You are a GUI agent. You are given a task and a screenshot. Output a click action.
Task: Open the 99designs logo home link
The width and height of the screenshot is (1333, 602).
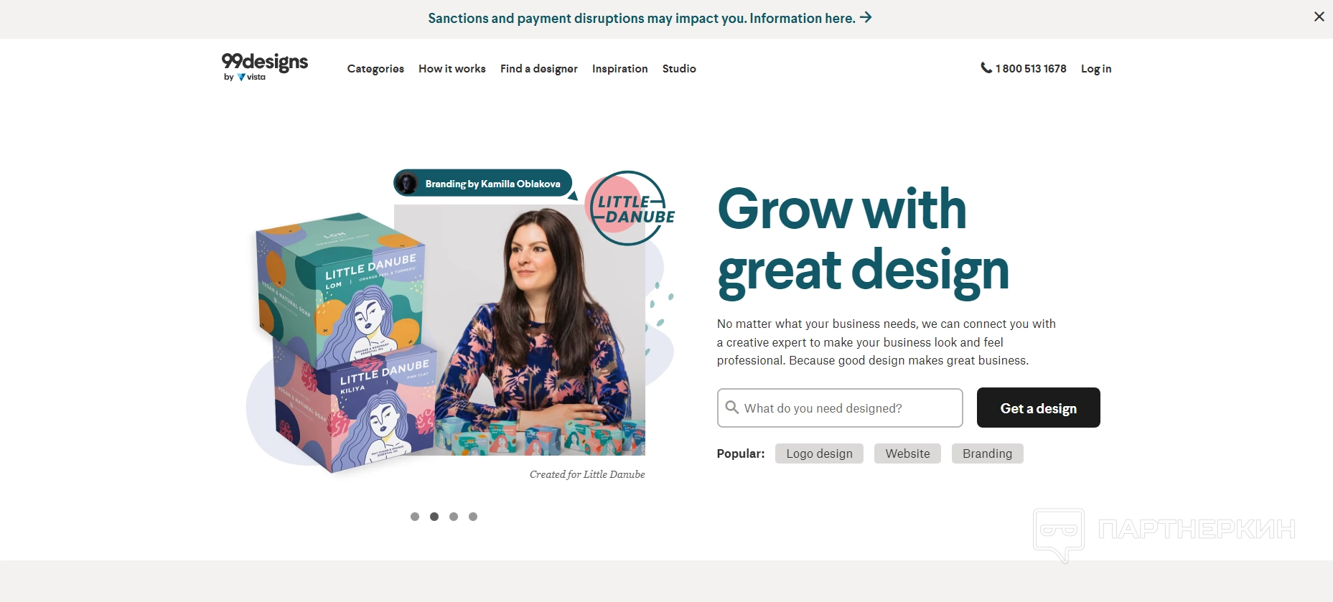click(x=265, y=67)
